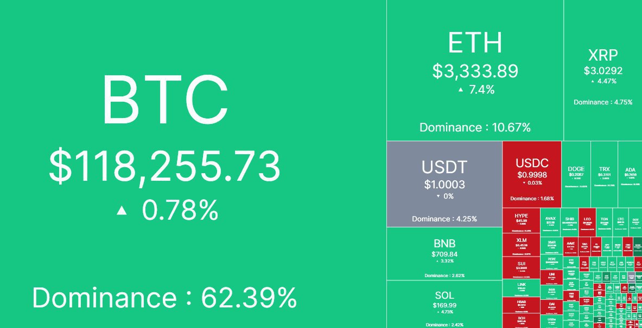Select the green LINK tile

[x=521, y=288]
